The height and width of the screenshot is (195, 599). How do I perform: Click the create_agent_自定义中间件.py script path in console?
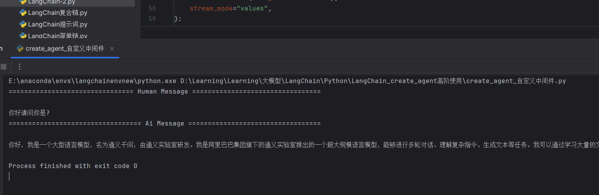click(373, 81)
